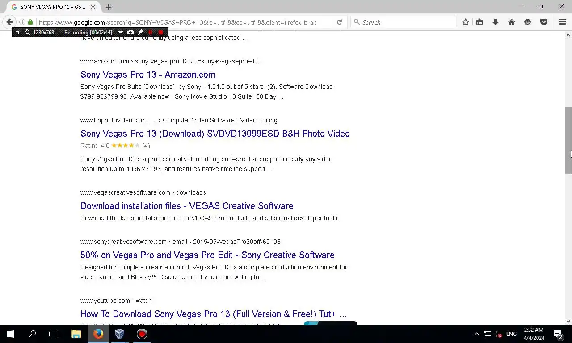Open Task View on the taskbar

pos(54,334)
